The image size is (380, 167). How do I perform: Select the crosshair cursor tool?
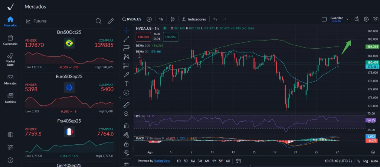pos(126,30)
